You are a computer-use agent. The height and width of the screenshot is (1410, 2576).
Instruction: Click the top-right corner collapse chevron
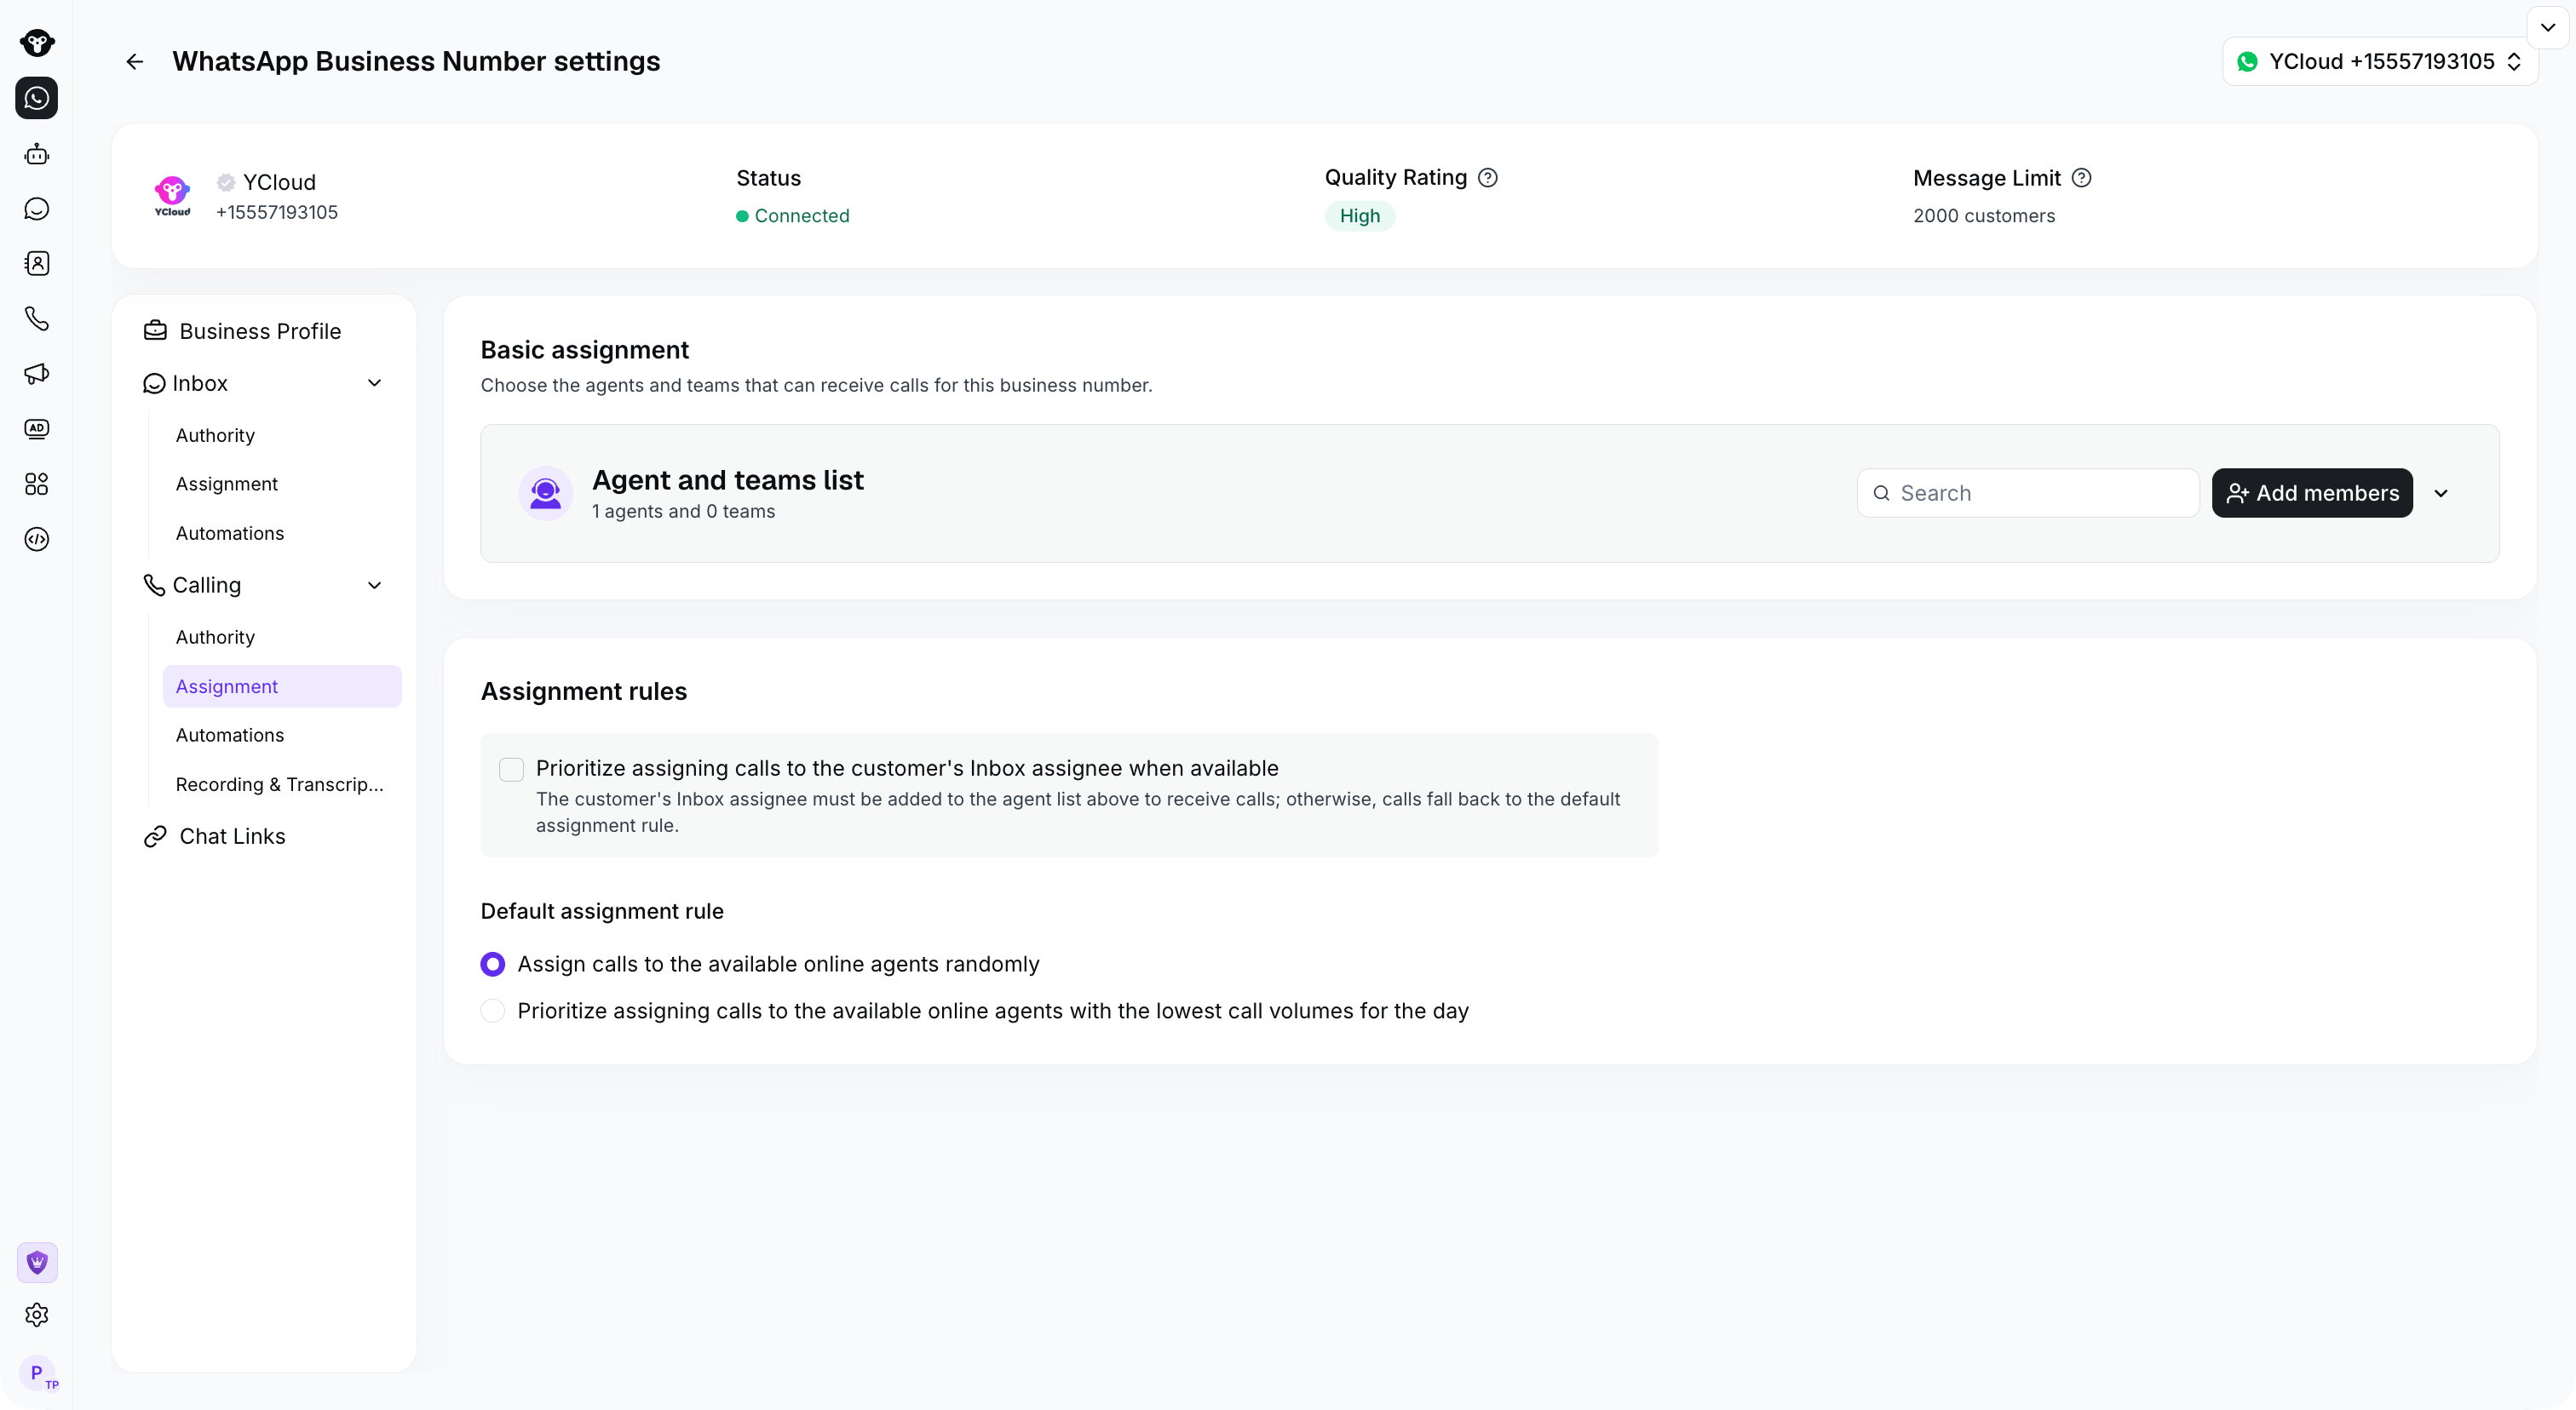pyautogui.click(x=2548, y=28)
